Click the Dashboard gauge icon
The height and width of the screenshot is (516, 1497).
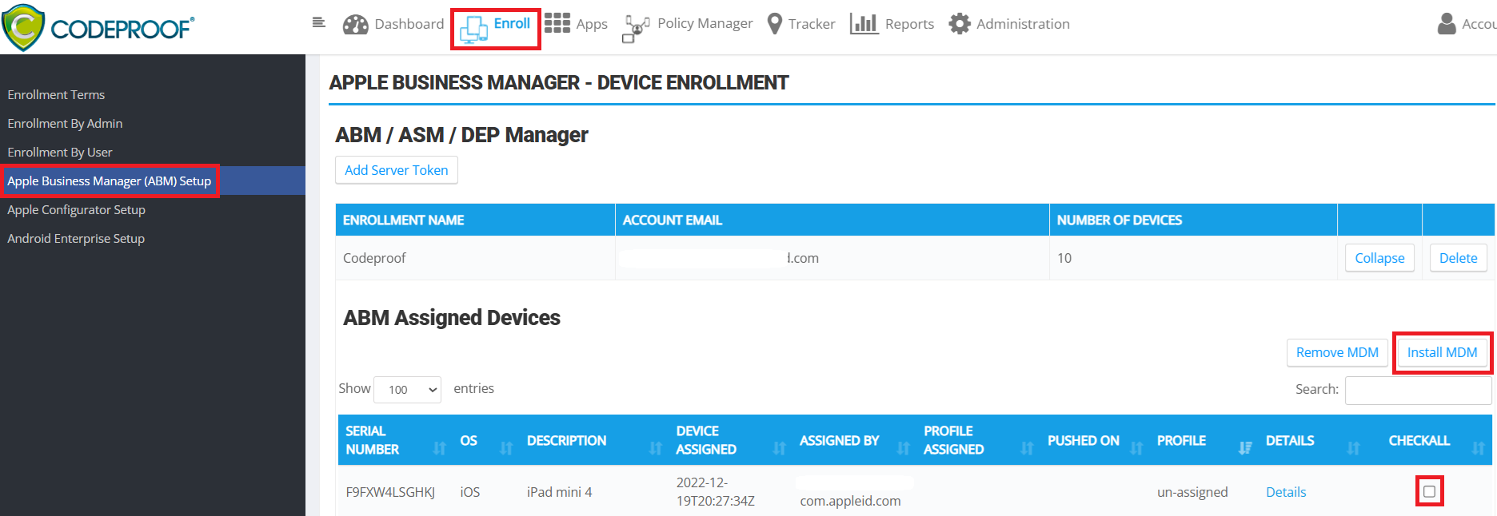(355, 25)
